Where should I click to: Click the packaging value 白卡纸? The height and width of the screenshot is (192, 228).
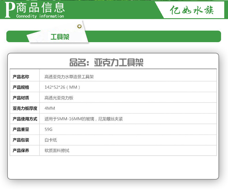(x=51, y=140)
